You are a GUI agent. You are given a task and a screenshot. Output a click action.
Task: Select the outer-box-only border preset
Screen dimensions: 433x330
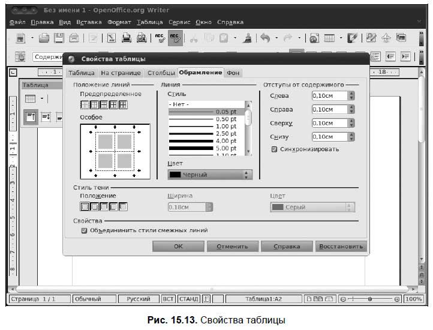coord(94,105)
